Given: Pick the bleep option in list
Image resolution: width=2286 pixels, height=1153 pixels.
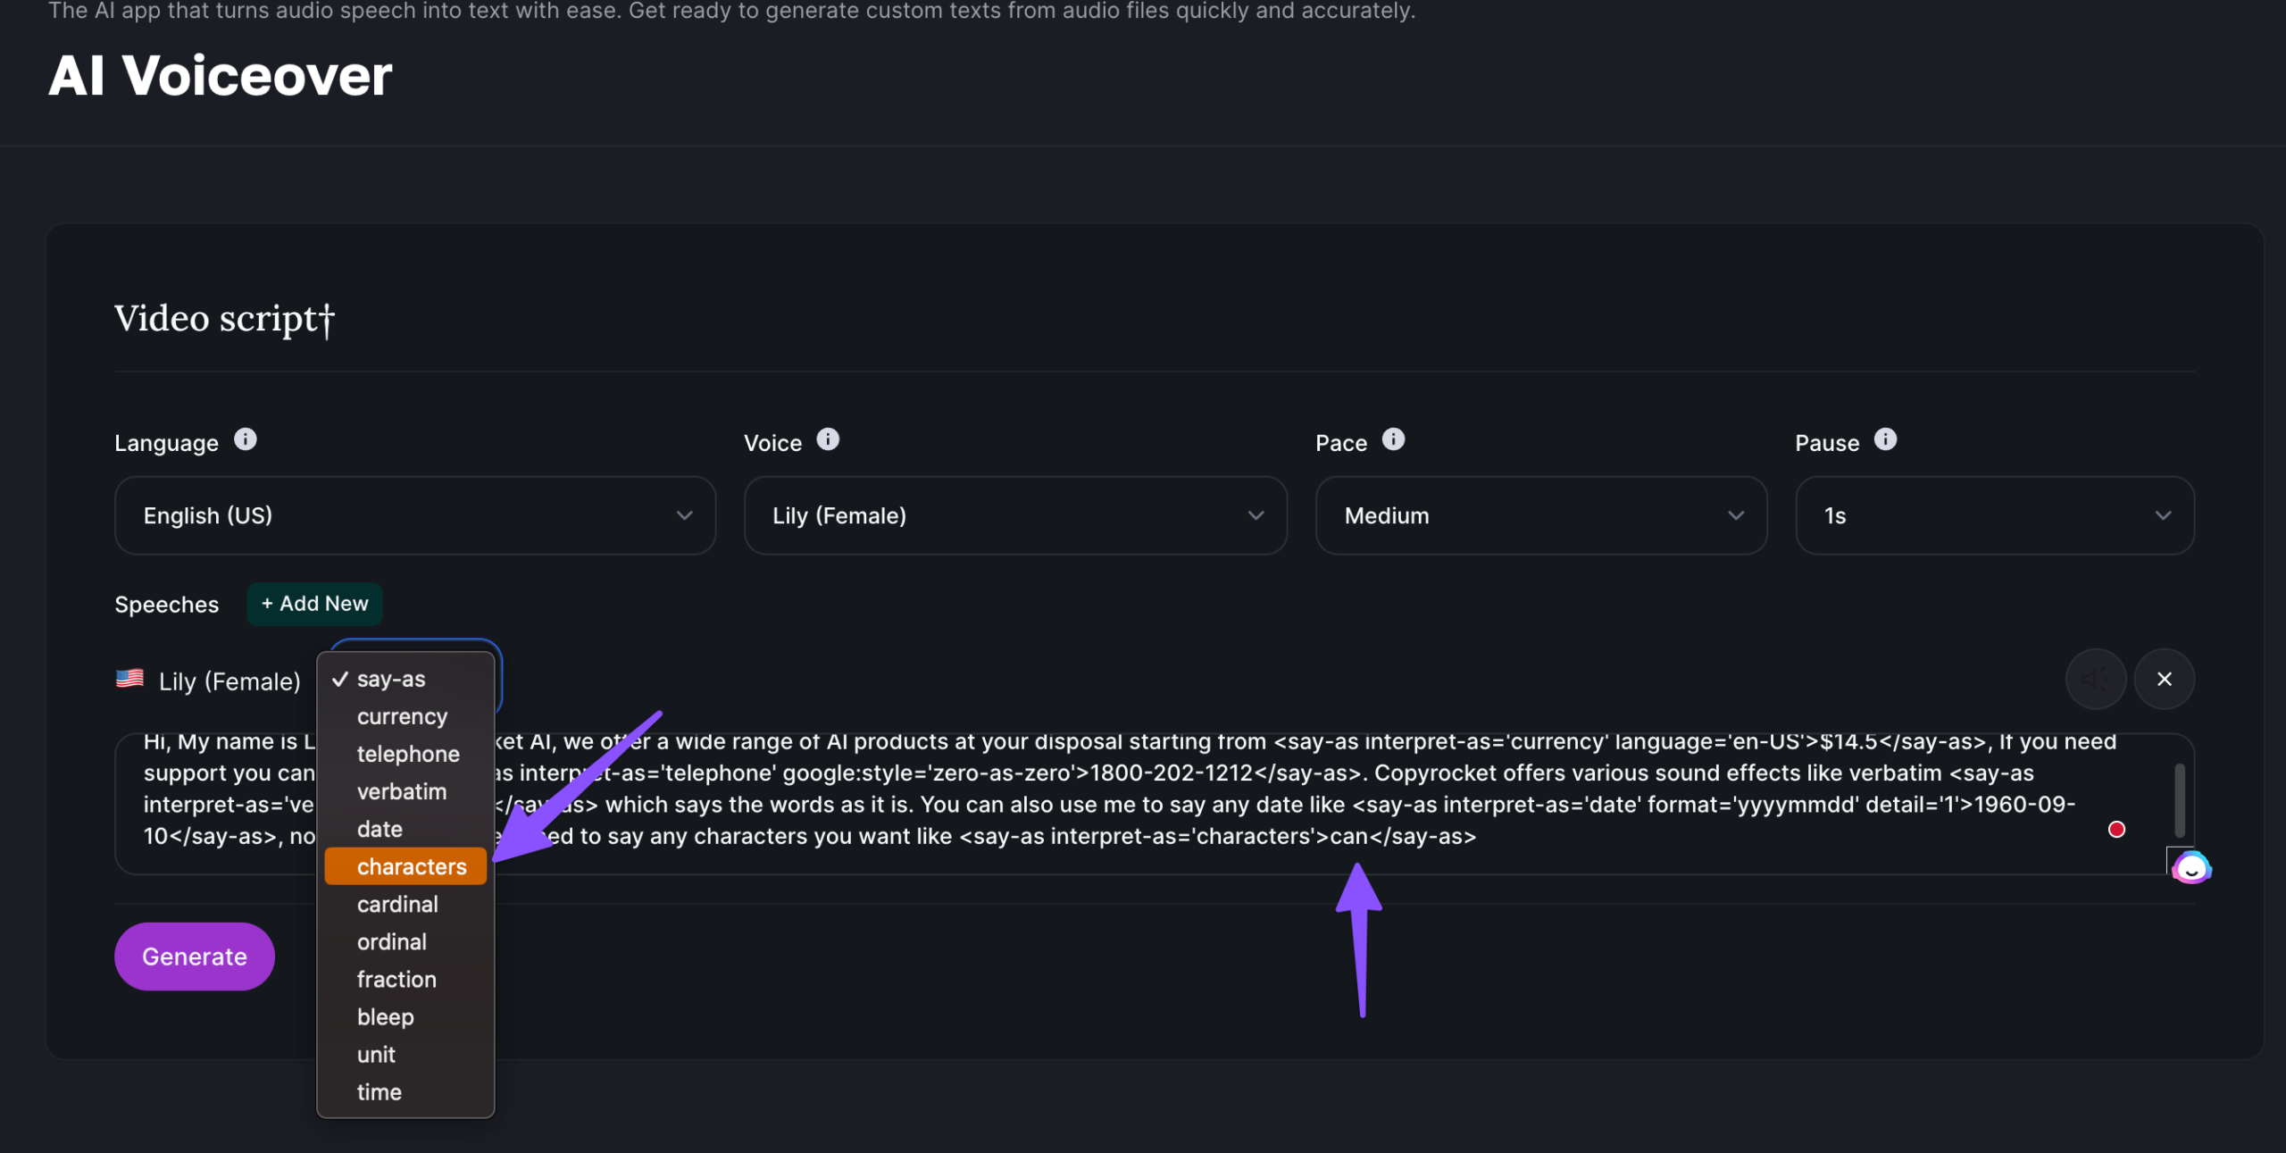Looking at the screenshot, I should pos(385,1016).
